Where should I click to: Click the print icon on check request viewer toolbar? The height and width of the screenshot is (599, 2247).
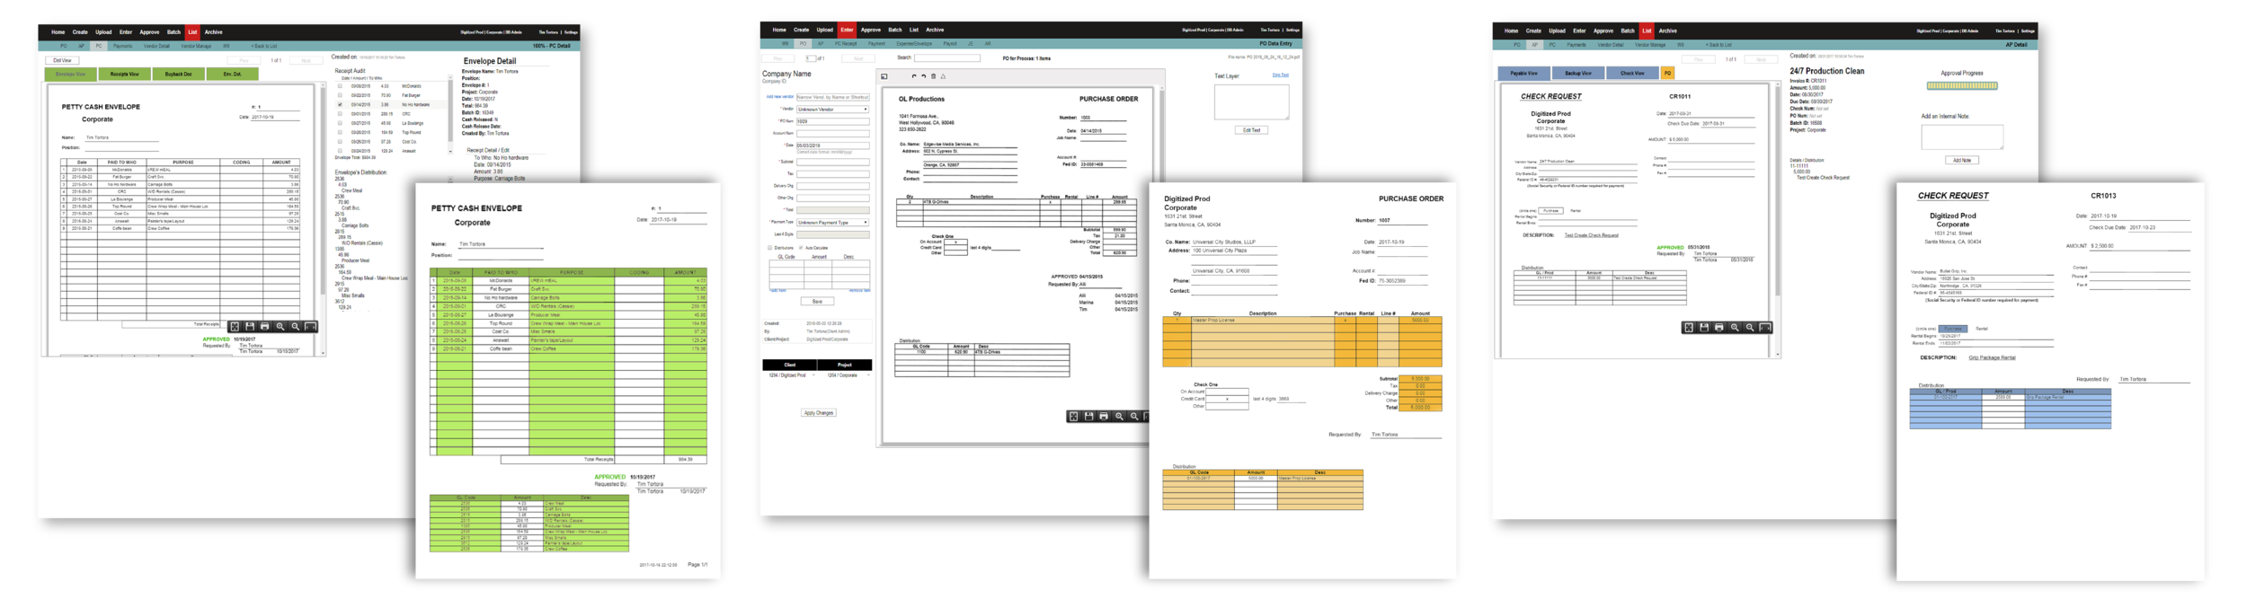point(1719,328)
